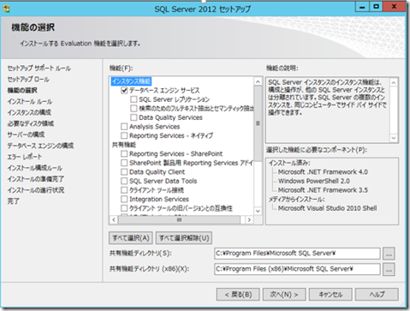This screenshot has height=311, width=410.
Task: Select エラー レポート step
Action: click(x=25, y=157)
